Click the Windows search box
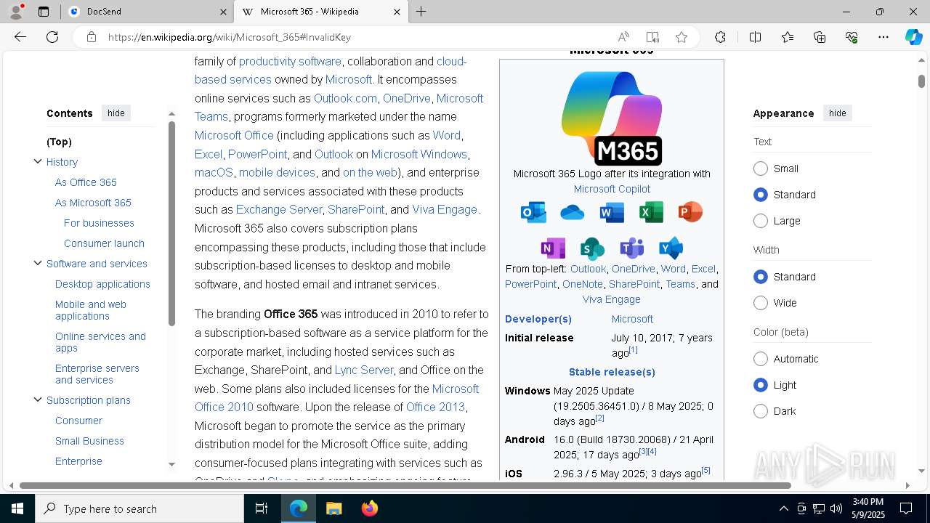The width and height of the screenshot is (930, 523). pos(139,508)
